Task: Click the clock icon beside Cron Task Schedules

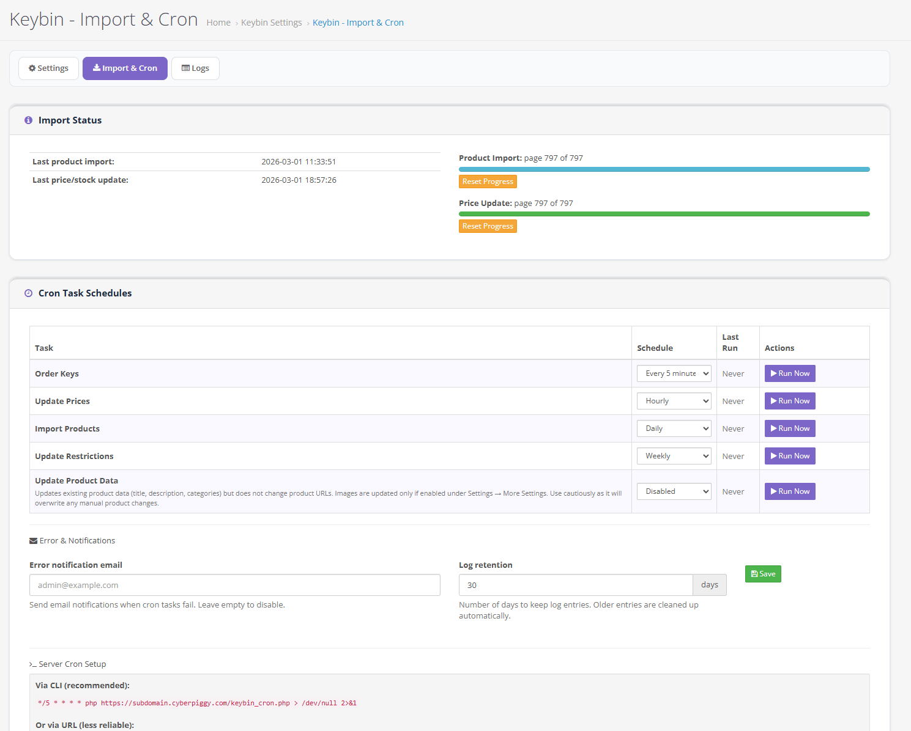Action: [x=28, y=293]
